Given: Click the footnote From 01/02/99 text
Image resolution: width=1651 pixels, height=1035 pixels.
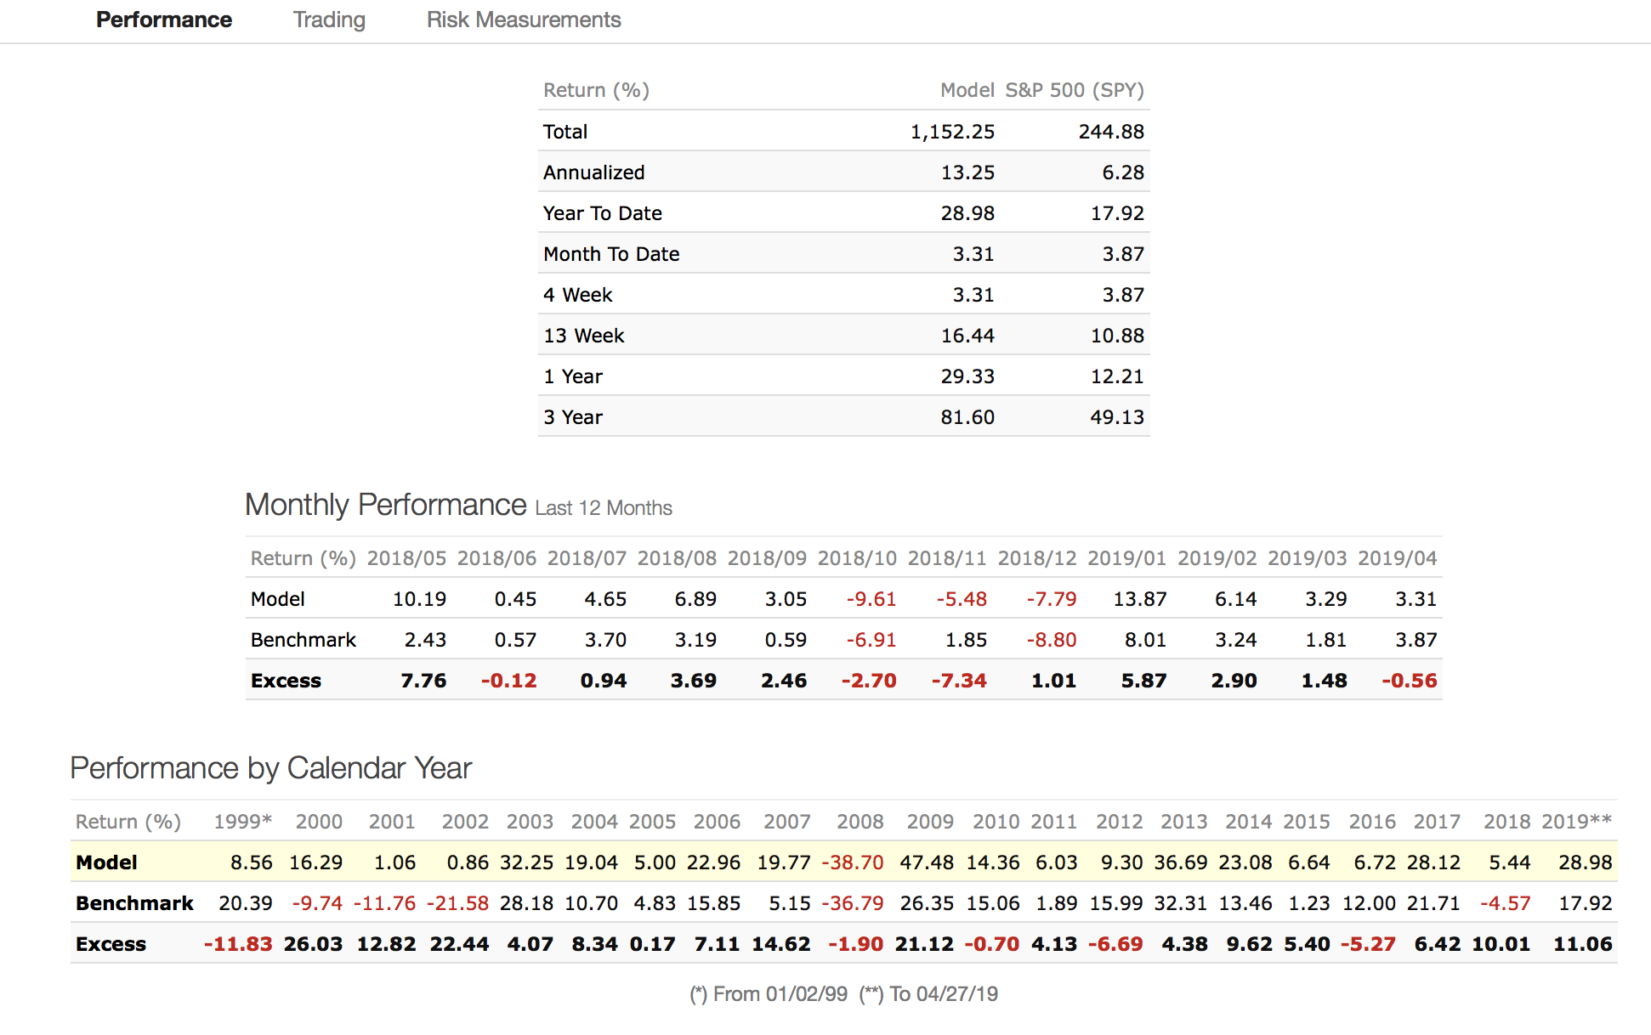Looking at the screenshot, I should tap(768, 994).
